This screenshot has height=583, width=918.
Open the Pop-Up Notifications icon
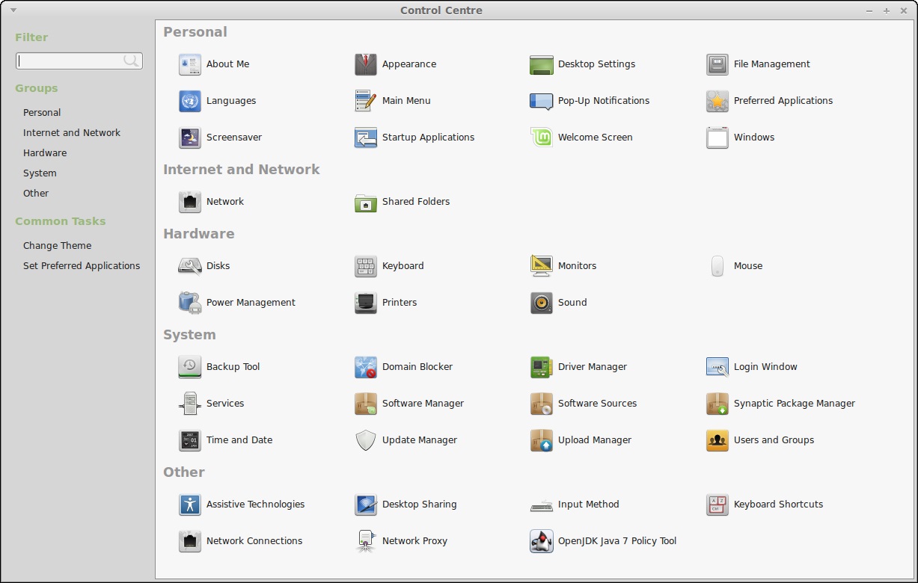click(x=542, y=101)
